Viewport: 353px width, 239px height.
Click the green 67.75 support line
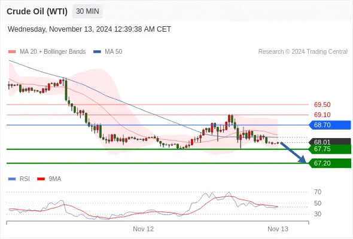(x=157, y=149)
